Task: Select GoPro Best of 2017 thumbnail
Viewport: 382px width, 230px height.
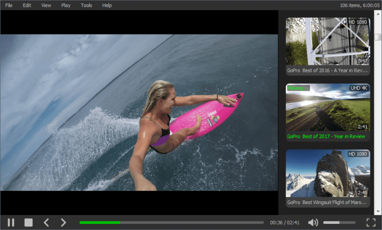Action: click(328, 108)
